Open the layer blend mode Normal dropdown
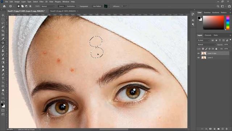Screen dimensions: 232x131 pyautogui.click(x=207, y=44)
